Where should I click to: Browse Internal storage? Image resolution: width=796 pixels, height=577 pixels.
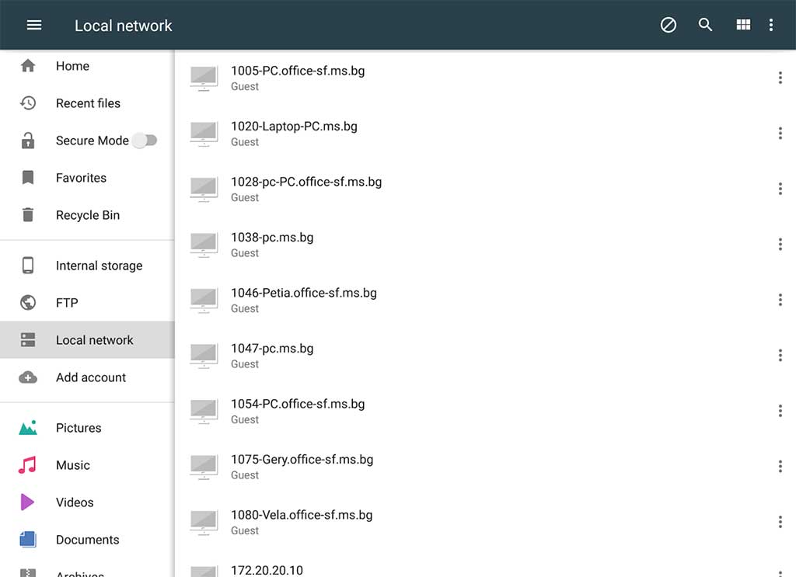point(87,265)
